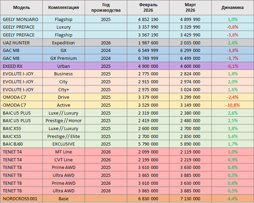
Task: Click the "EXCLUSIVE" trim cell
Action: click(63, 144)
